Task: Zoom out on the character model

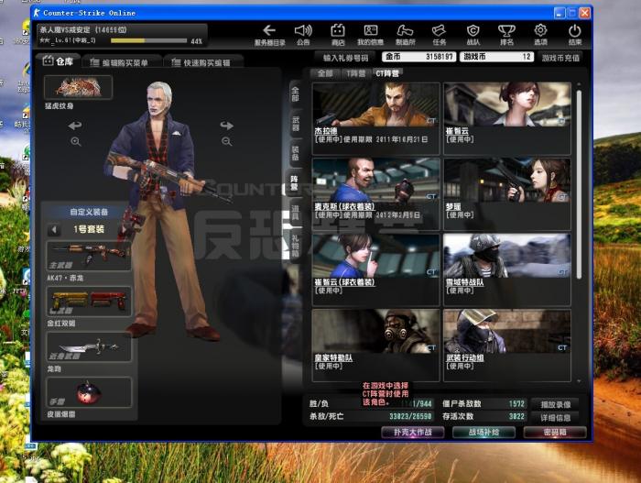Action: point(227,142)
